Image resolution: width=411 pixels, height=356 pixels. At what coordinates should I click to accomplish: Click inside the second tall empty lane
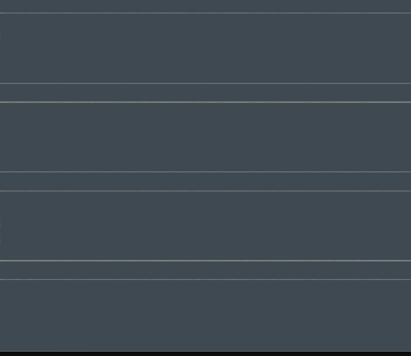pos(205,137)
